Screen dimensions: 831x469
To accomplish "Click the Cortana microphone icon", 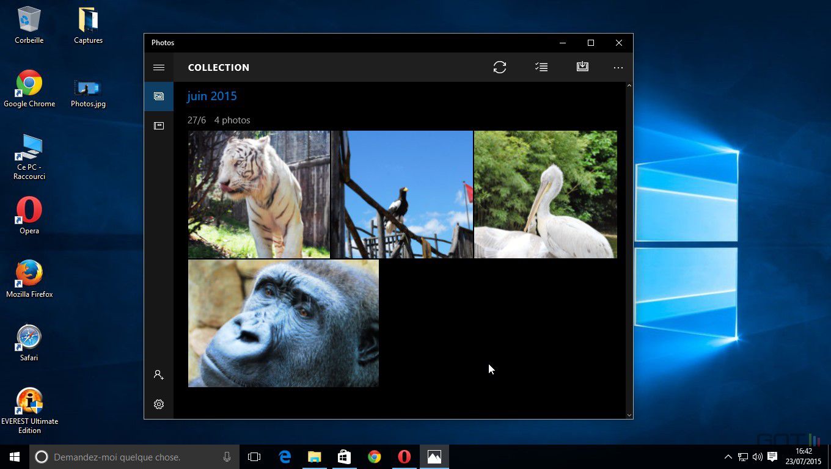I will point(227,457).
